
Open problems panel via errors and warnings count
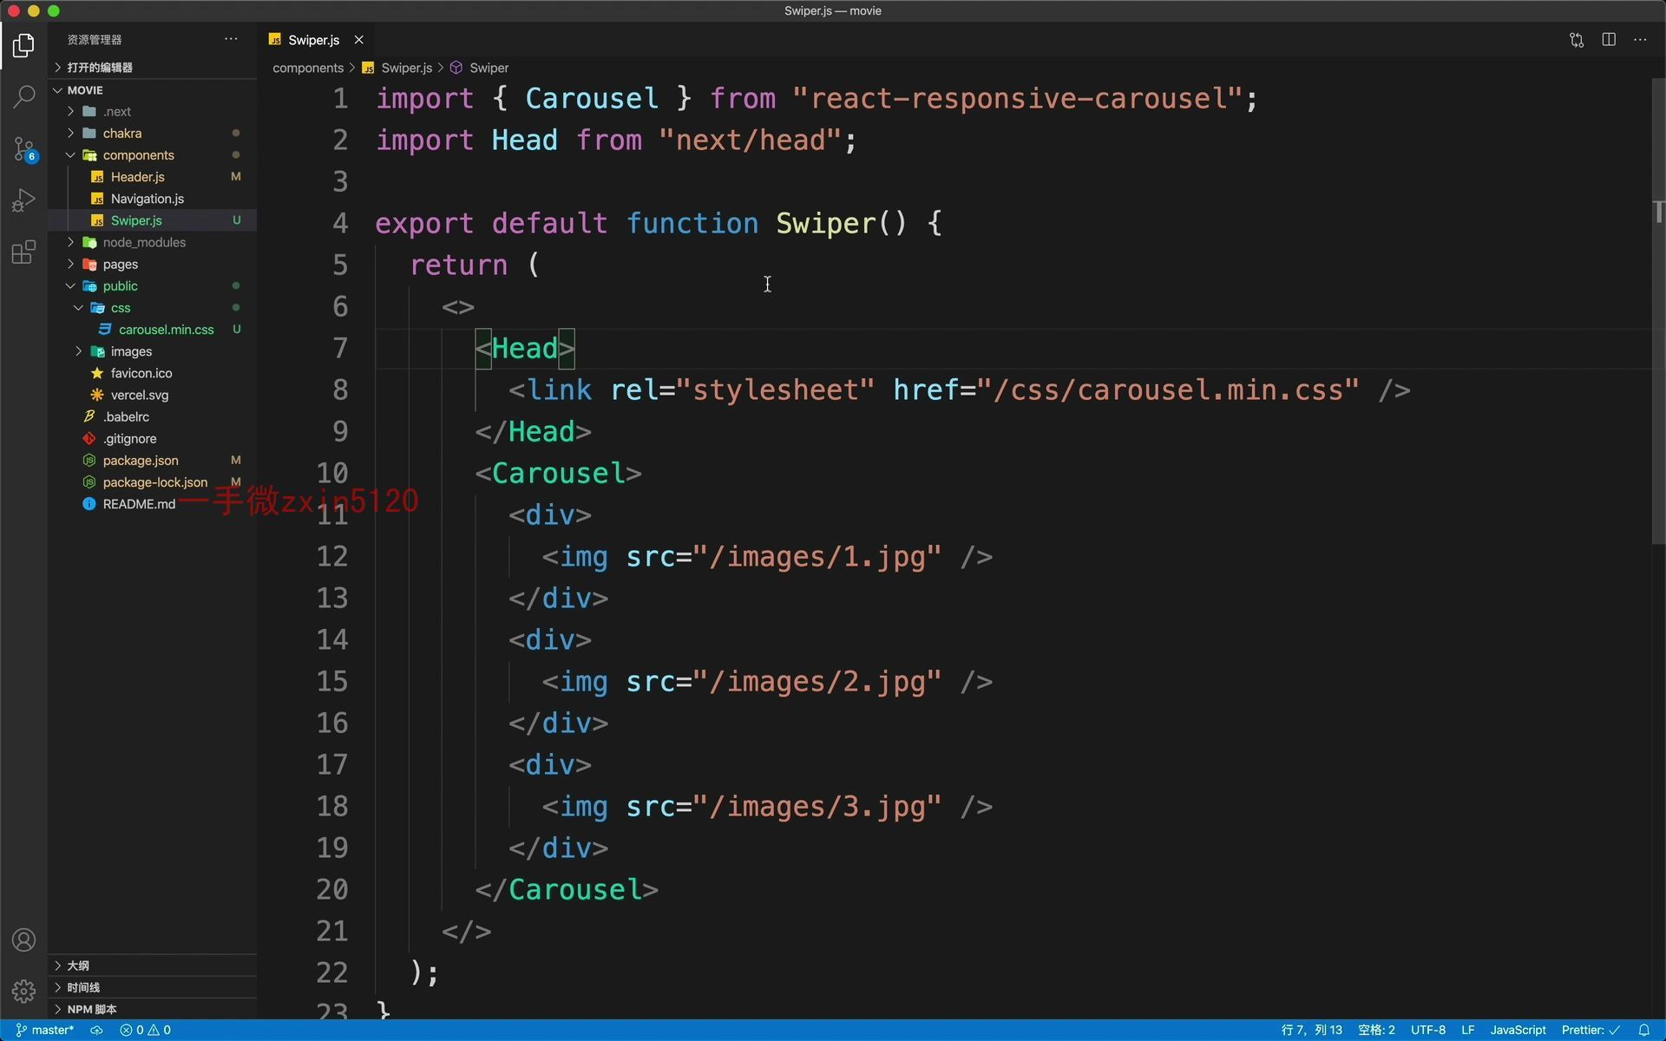coord(145,1030)
